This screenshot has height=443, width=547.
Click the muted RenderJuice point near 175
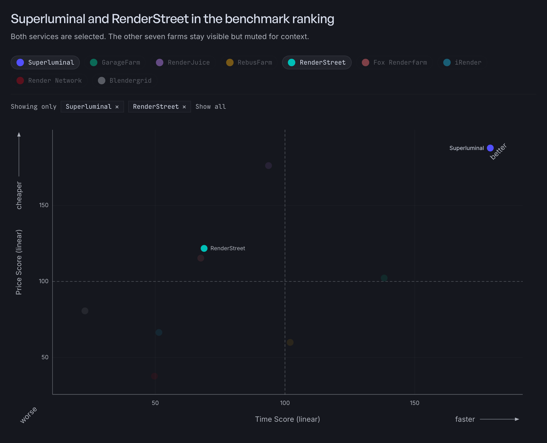[x=268, y=166]
